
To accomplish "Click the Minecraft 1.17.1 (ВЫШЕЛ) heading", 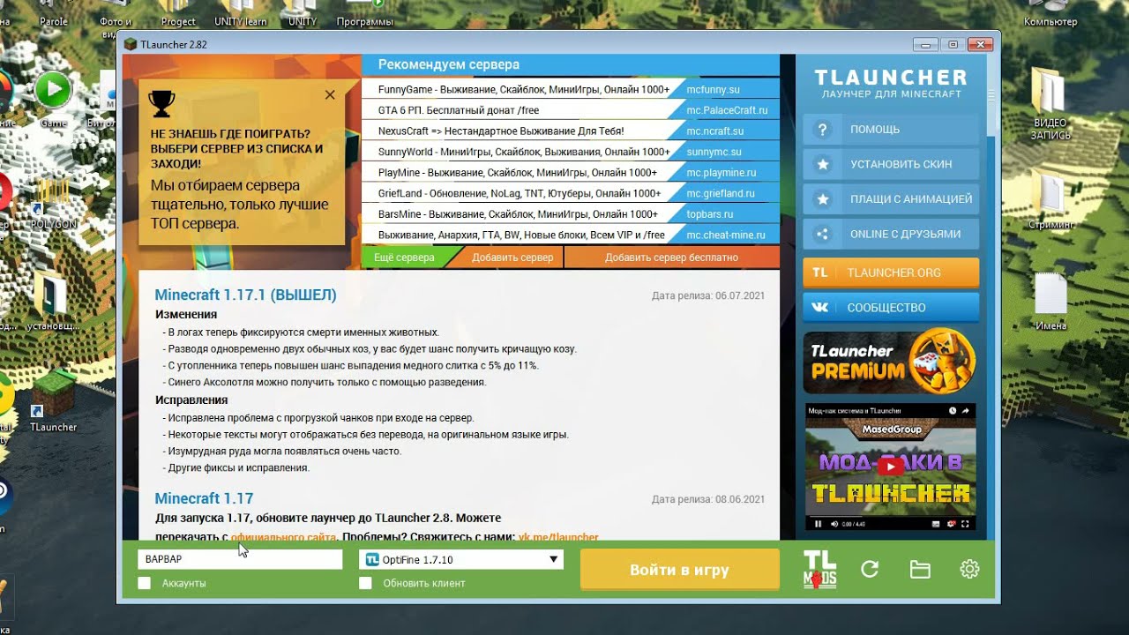I will coord(245,295).
